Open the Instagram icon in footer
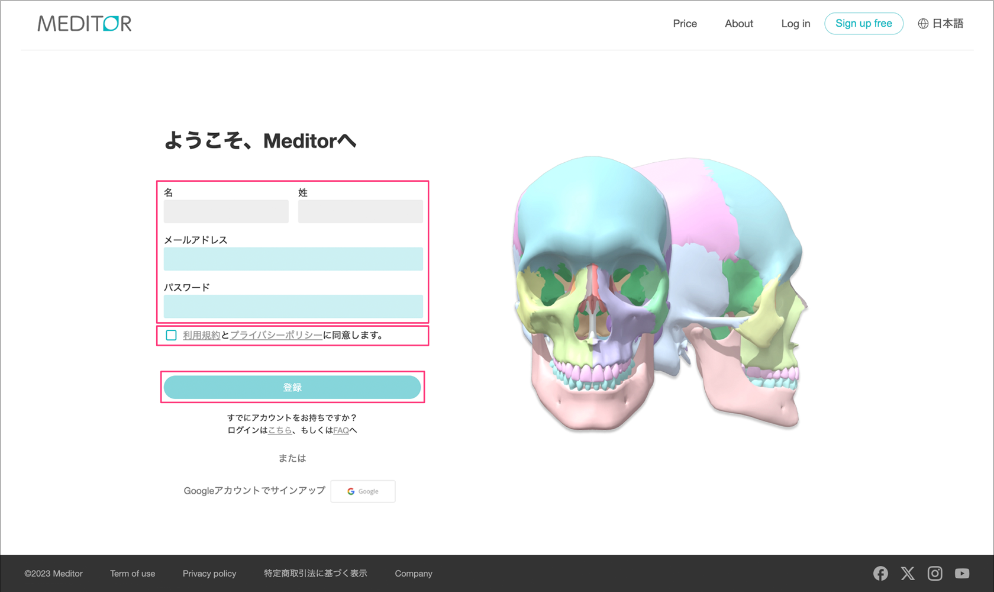The height and width of the screenshot is (592, 994). pyautogui.click(x=935, y=573)
